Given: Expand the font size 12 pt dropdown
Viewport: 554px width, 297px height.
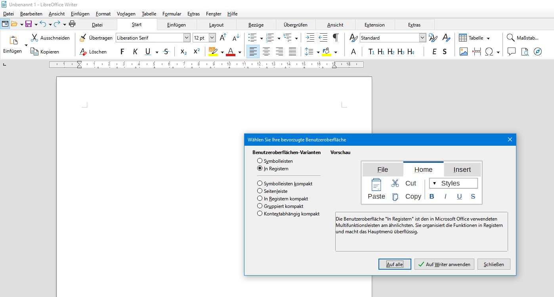Looking at the screenshot, I should pos(211,38).
